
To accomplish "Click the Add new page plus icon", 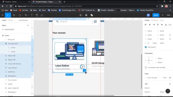I will tap(28, 25).
